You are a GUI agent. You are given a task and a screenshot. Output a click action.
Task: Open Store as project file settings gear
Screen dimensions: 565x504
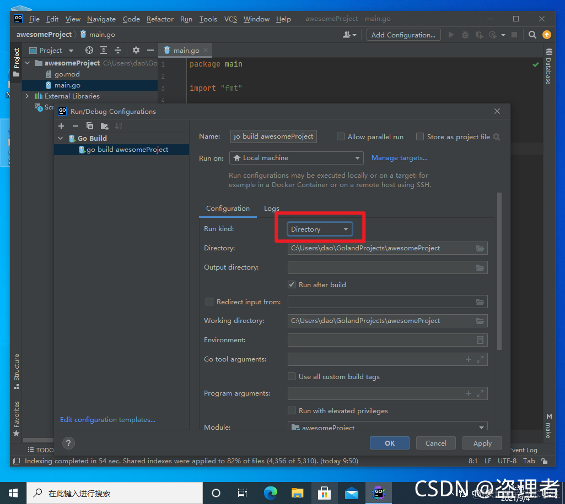point(497,136)
